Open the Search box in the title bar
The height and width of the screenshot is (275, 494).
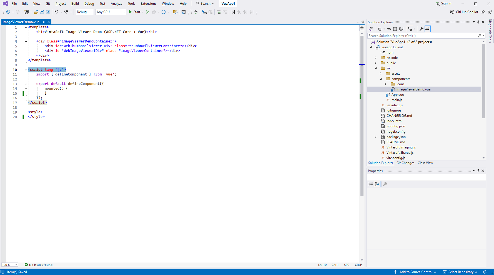point(205,4)
